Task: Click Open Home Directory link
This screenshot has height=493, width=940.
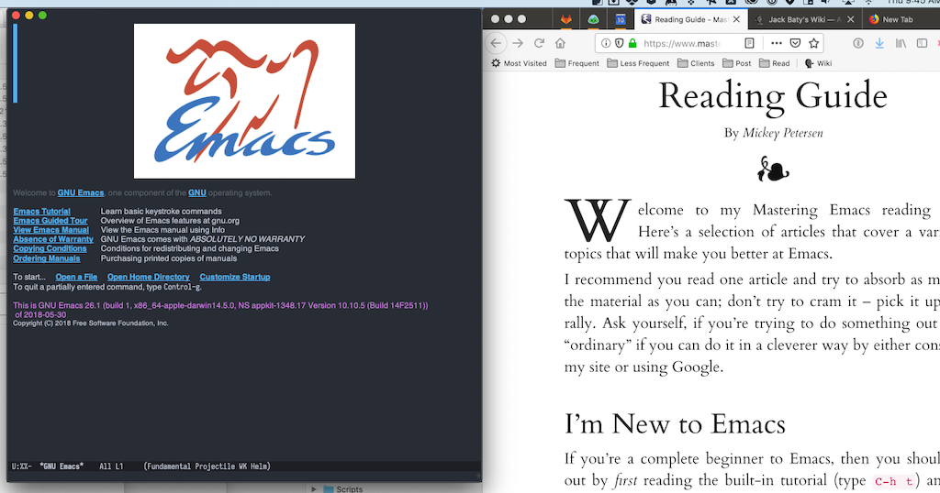Action: point(148,277)
